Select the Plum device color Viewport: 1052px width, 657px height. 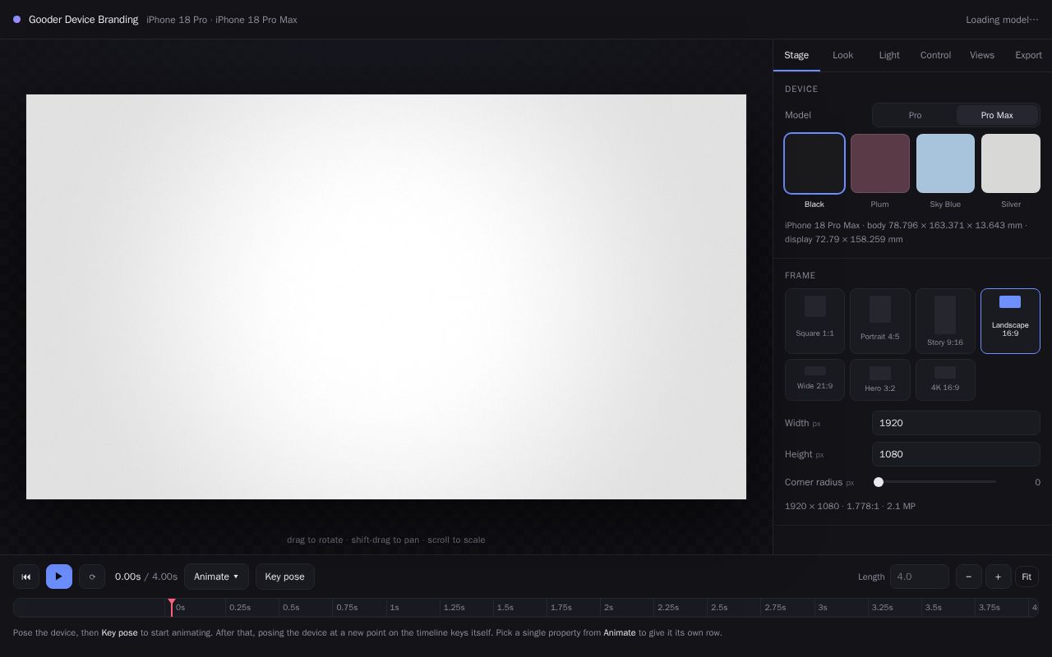tap(880, 163)
